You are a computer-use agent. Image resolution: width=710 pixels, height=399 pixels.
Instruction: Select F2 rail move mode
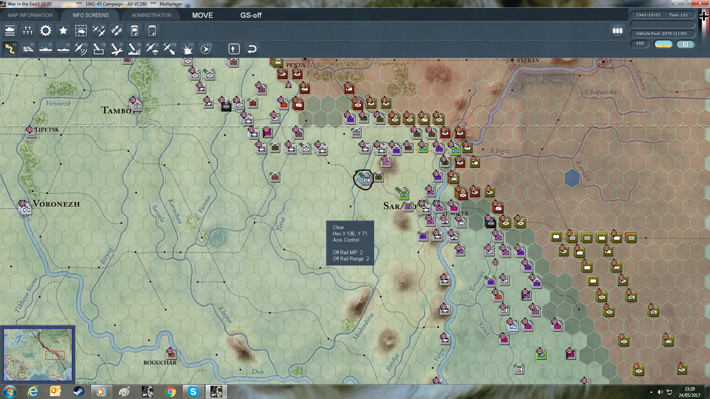click(x=28, y=49)
